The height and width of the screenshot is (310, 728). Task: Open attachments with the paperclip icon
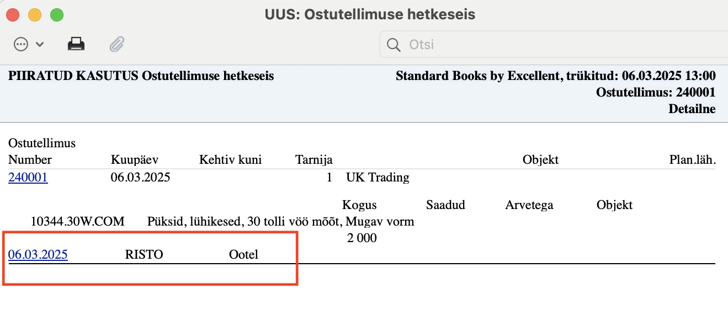coord(117,45)
